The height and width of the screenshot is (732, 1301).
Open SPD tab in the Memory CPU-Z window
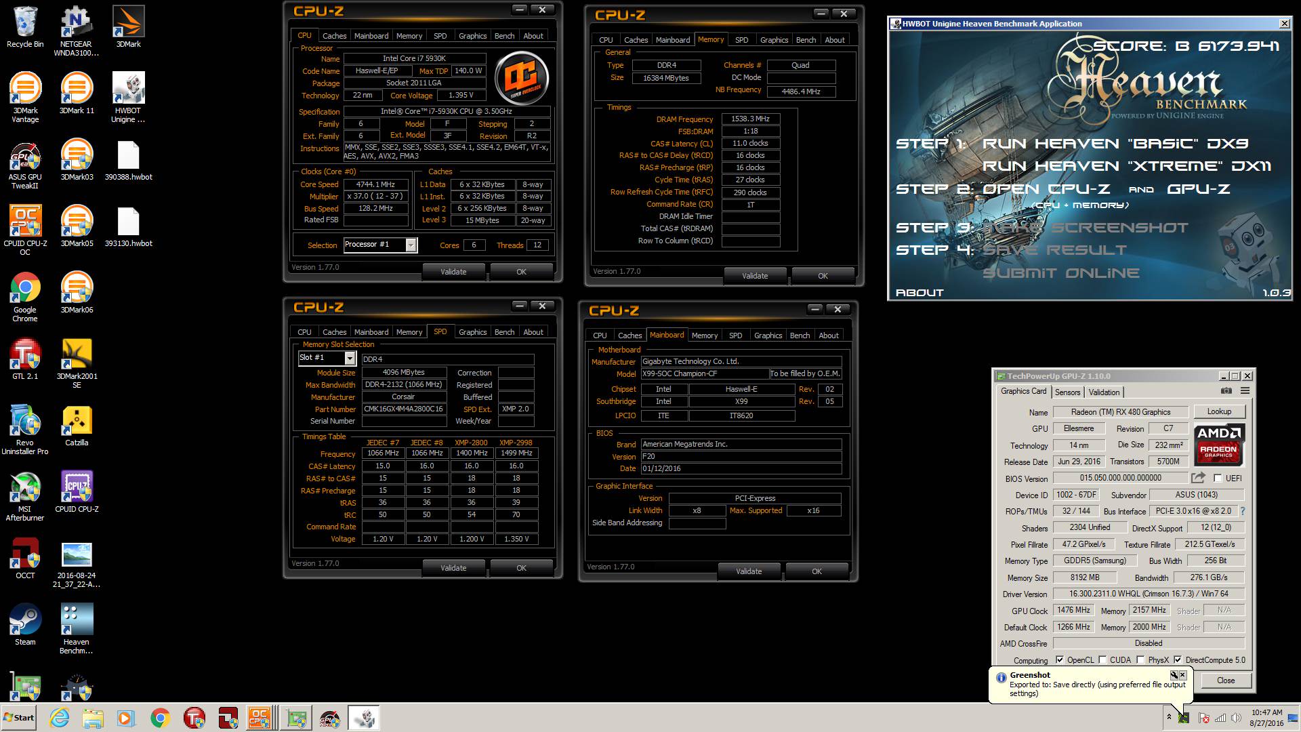coord(742,40)
